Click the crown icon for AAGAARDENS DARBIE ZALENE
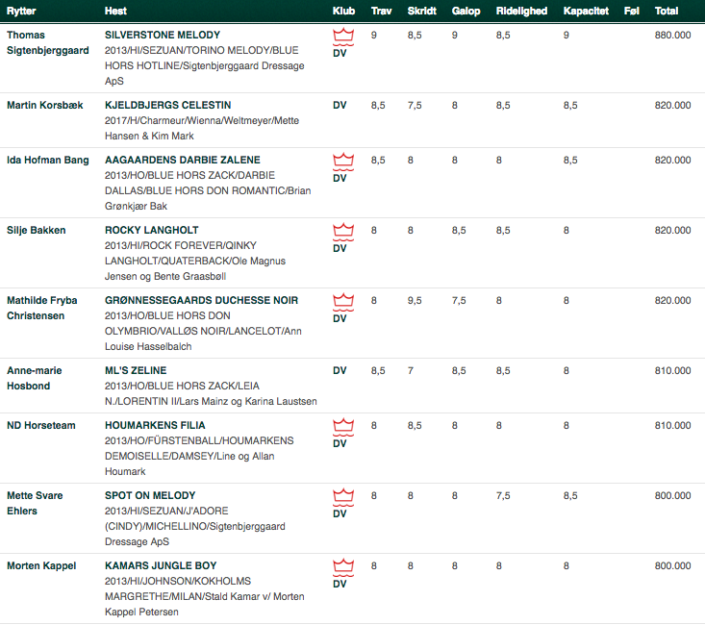This screenshot has height=625, width=705. click(343, 162)
